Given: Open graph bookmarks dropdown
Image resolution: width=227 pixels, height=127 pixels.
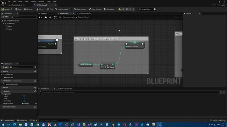Looking at the screenshot, I should pos(40,17).
